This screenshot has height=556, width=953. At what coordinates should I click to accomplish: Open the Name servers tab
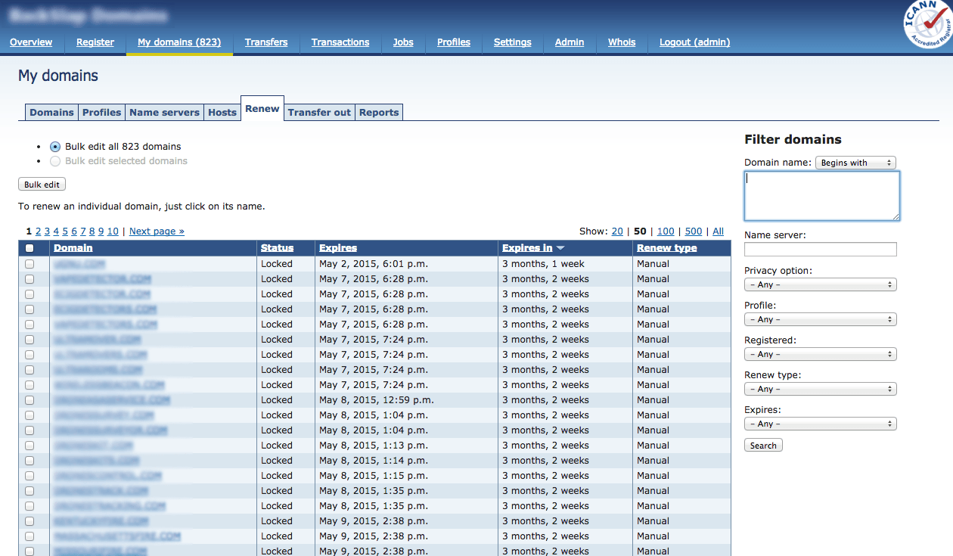point(164,113)
